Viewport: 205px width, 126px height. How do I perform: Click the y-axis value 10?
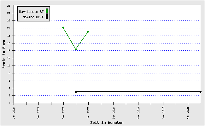[x=9, y=66]
